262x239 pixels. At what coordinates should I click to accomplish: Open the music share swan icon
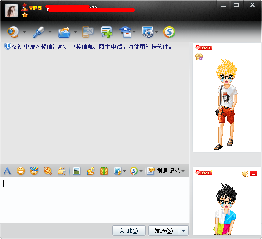[x=90, y=171]
